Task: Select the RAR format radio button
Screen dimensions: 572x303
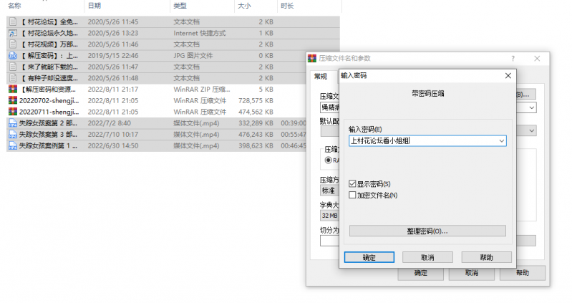Action: pos(329,160)
